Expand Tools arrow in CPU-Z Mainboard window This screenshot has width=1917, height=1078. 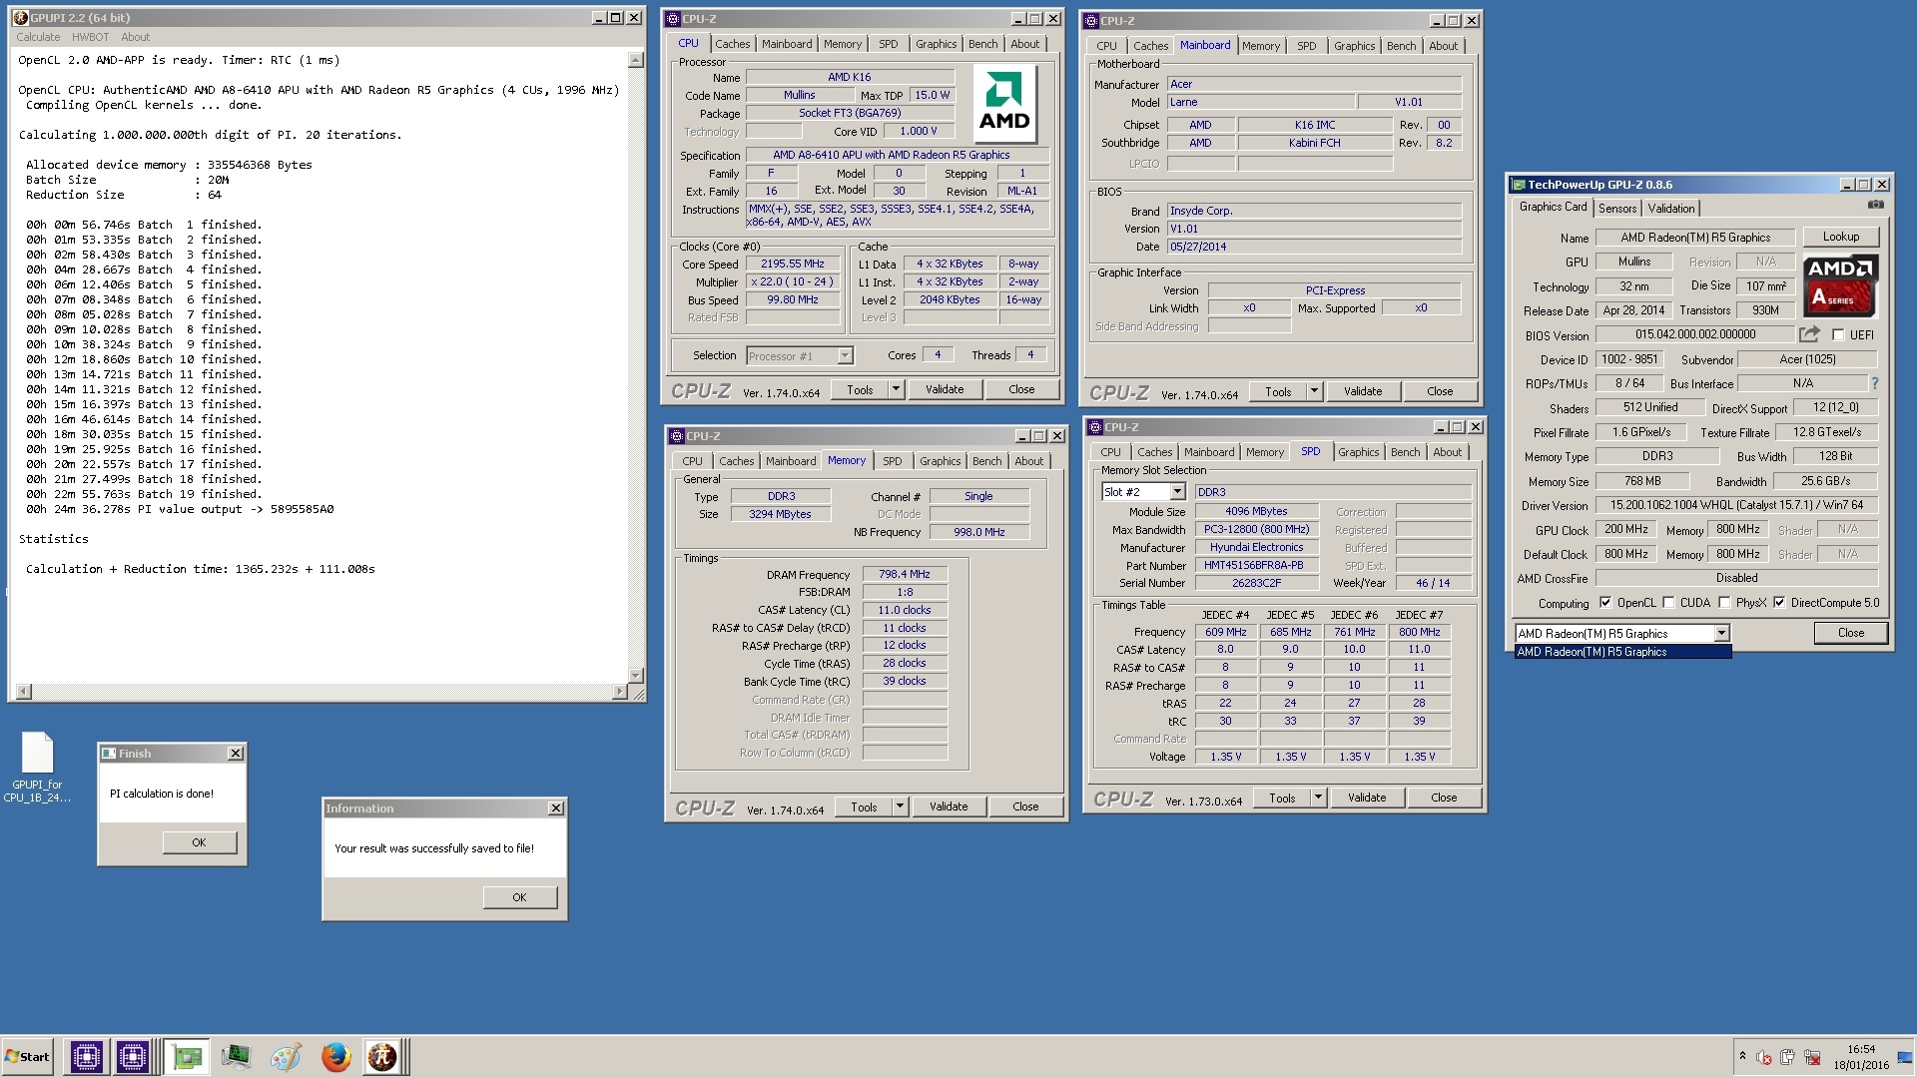click(x=1314, y=391)
